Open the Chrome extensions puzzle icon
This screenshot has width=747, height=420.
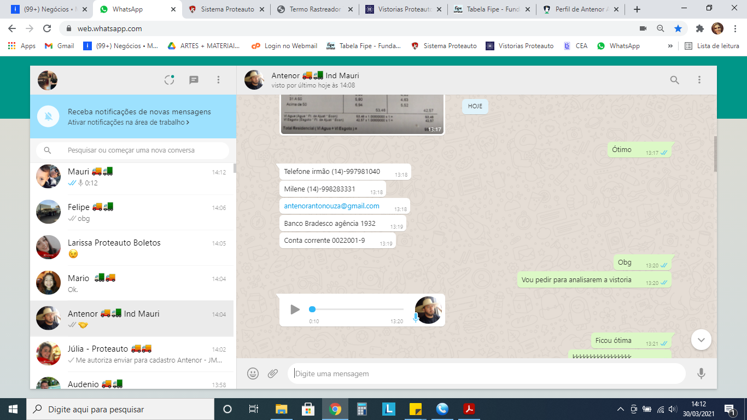[699, 28]
